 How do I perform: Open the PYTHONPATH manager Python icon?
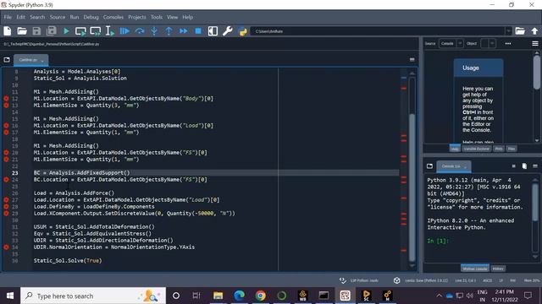point(243,31)
